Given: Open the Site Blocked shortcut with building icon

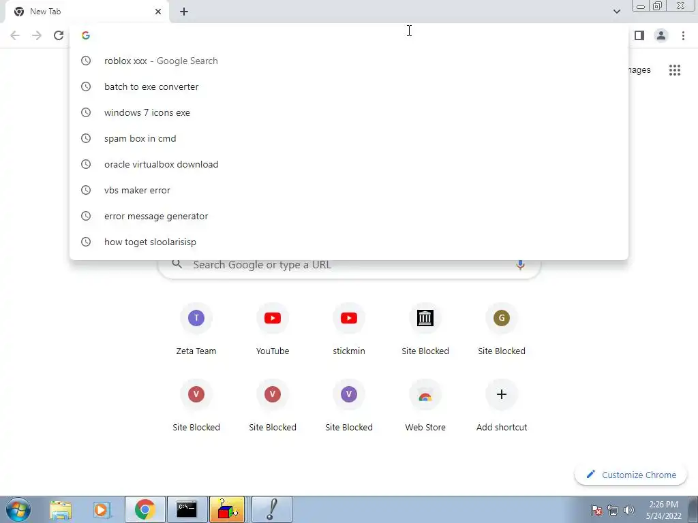Looking at the screenshot, I should (425, 329).
